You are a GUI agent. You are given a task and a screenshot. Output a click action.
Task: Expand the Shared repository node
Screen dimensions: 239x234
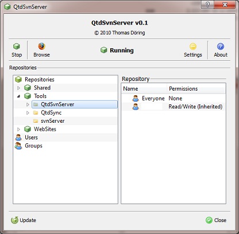tap(18, 88)
